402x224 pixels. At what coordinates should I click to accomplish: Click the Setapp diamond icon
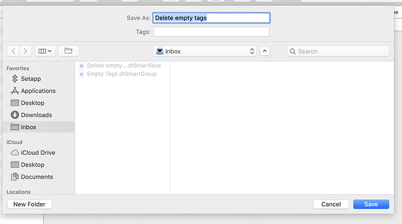coord(15,79)
